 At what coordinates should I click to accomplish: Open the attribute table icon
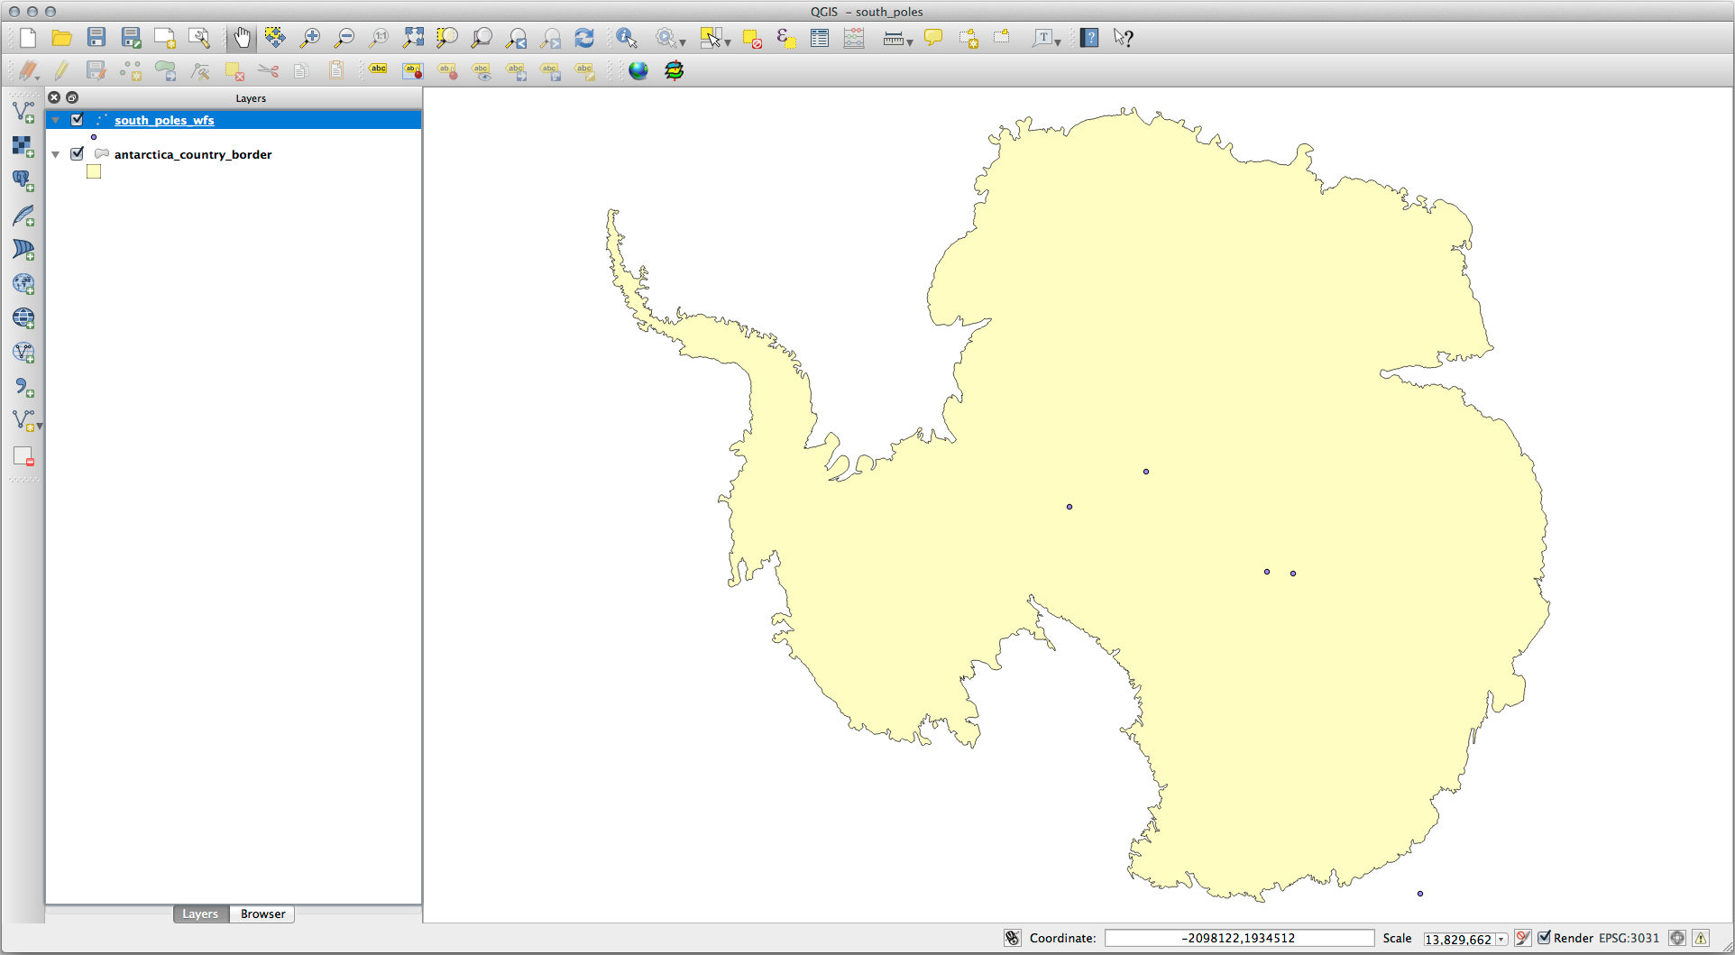[x=820, y=38]
